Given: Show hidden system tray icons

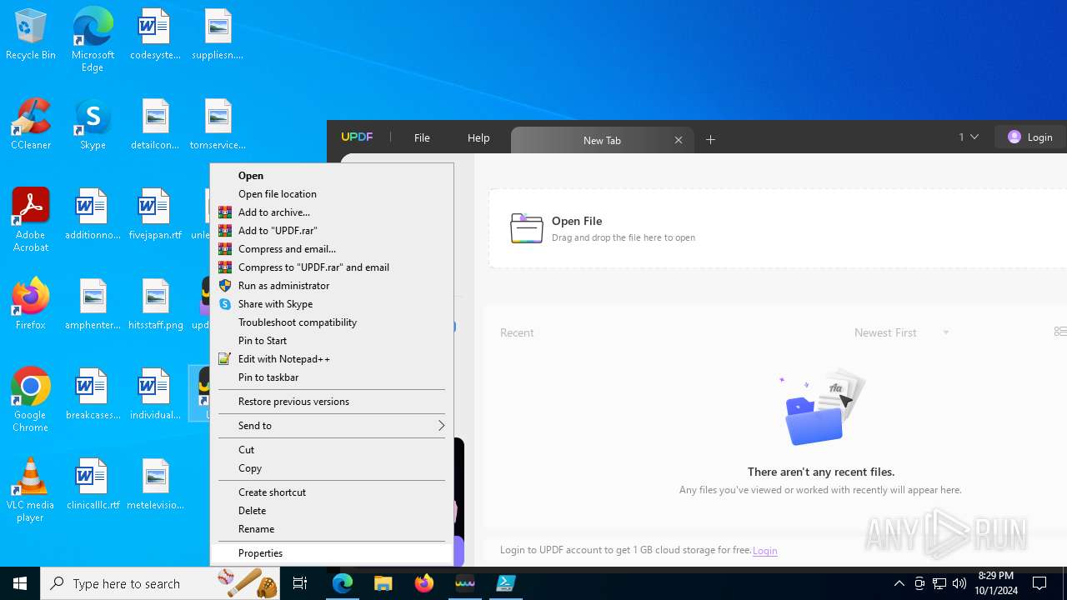Looking at the screenshot, I should point(899,583).
